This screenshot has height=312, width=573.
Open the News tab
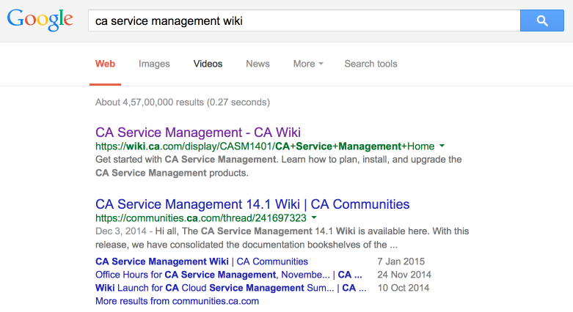[258, 64]
